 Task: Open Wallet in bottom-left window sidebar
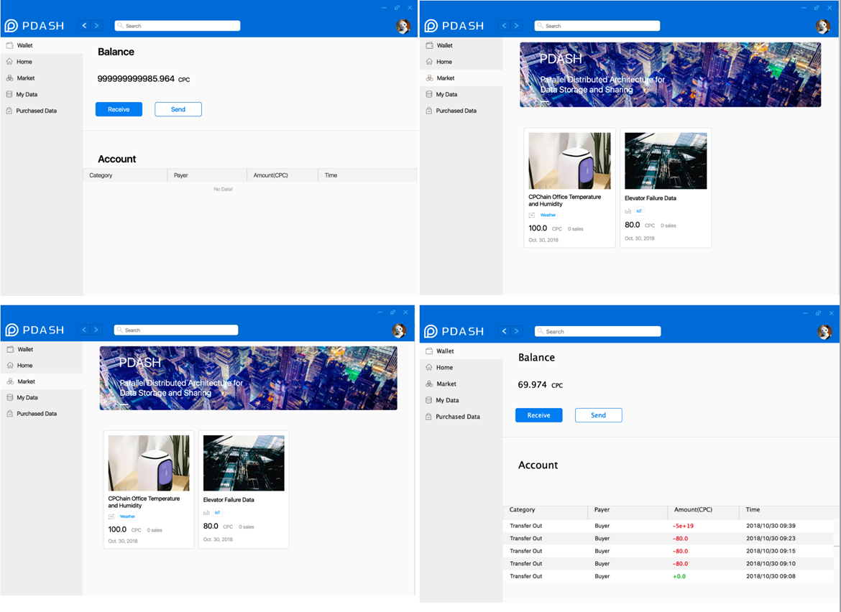point(41,349)
